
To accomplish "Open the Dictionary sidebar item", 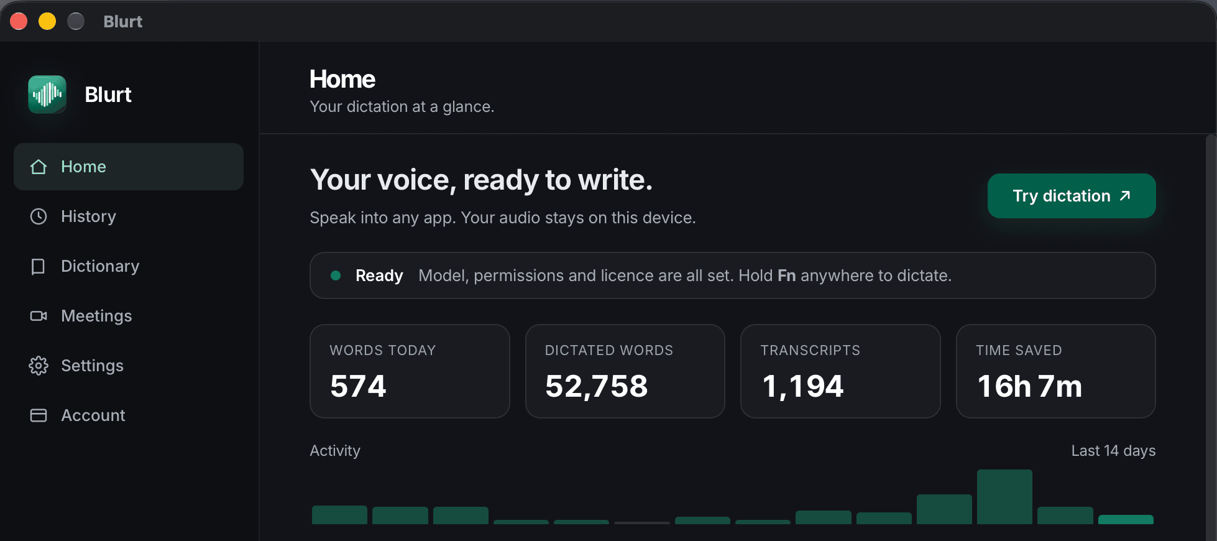I will pyautogui.click(x=129, y=266).
